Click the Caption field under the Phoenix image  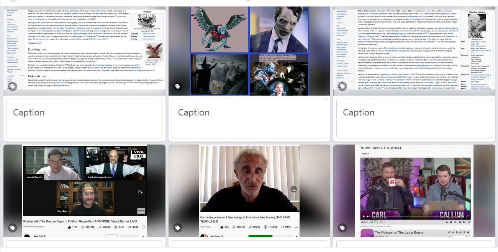coord(84,119)
